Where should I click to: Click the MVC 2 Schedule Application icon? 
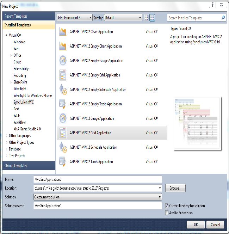pyautogui.click(x=63, y=147)
